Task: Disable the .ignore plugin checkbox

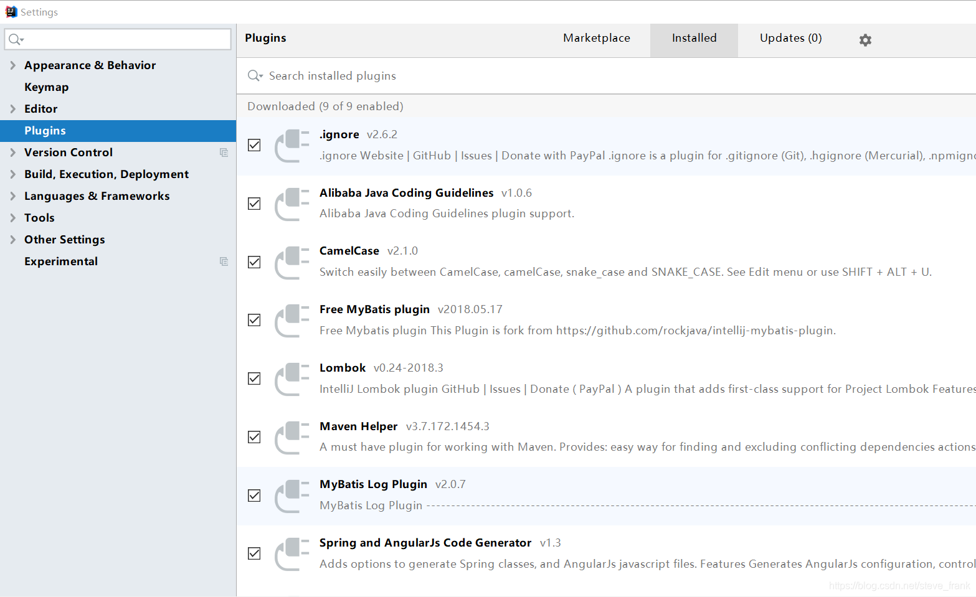Action: coord(254,145)
